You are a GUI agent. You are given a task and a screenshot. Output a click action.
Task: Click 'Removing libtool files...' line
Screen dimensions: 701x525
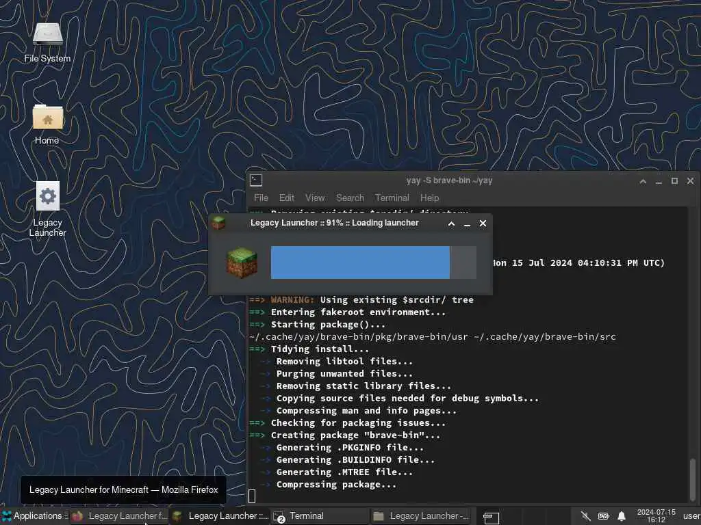pyautogui.click(x=344, y=361)
